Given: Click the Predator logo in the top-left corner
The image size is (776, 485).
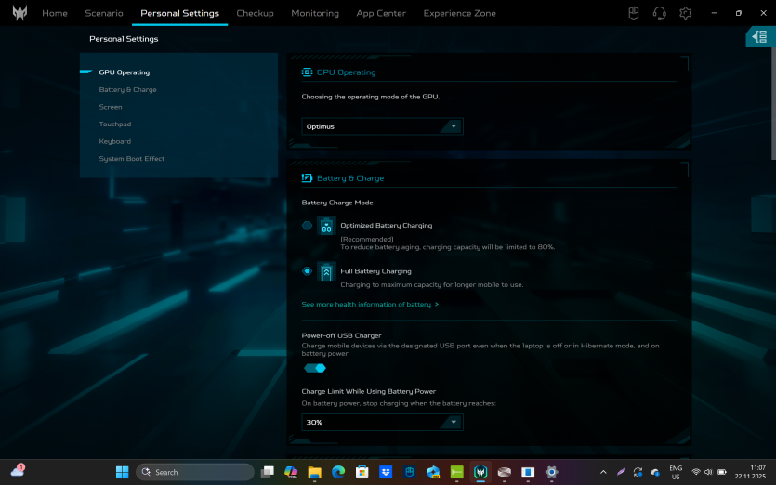Looking at the screenshot, I should point(19,13).
